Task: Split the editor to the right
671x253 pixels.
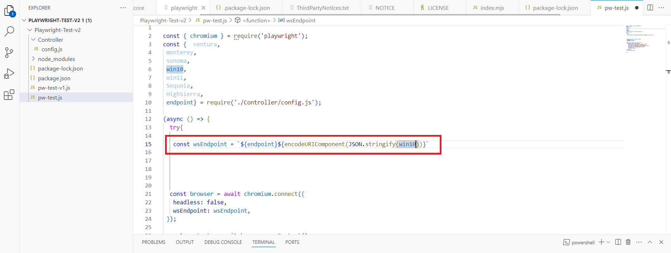Action: tap(650, 8)
